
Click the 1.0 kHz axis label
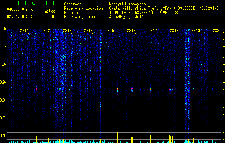[3, 64]
